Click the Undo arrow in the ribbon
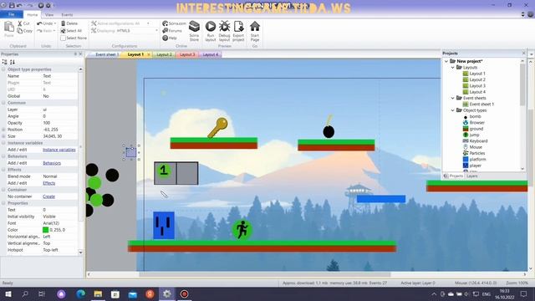Image resolution: width=535 pixels, height=301 pixels. (x=39, y=23)
